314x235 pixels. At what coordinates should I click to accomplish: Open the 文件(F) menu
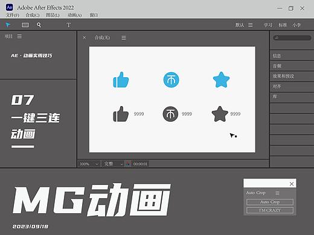click(13, 15)
